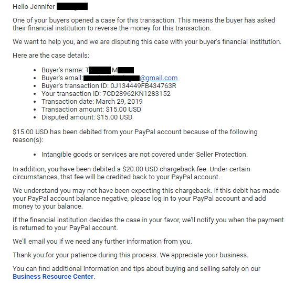Click the Intangible goods Seller Protection bullet
Screen dimensions: 294x283
coord(144,155)
